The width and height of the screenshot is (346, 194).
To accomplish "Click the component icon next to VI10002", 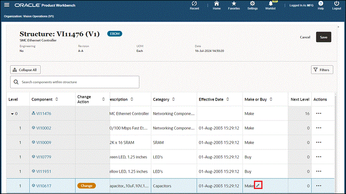I will (x=33, y=128).
